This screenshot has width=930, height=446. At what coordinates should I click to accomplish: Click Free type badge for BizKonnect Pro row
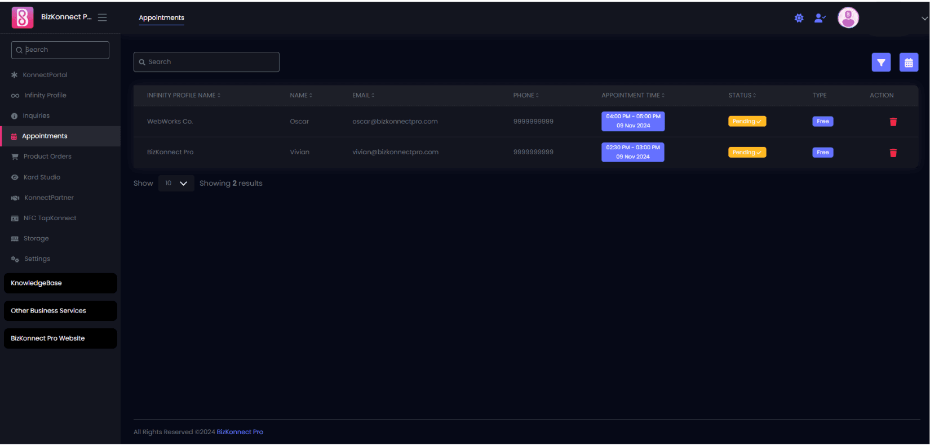[x=822, y=153]
